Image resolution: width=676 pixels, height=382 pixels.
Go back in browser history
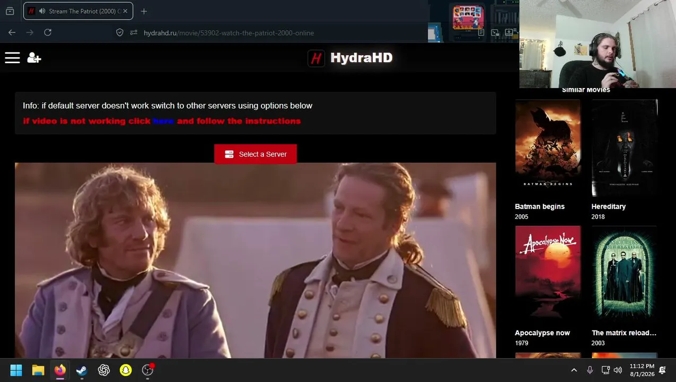coord(12,32)
